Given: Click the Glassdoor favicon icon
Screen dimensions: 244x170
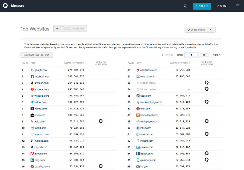Looking at the screenshot, I should click(138, 160).
